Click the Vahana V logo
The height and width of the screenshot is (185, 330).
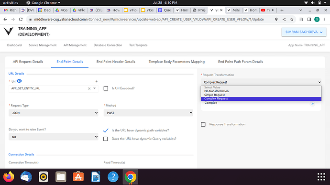click(x=9, y=31)
